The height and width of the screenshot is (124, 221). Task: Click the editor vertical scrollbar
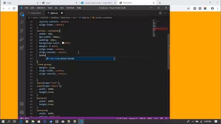click(169, 51)
